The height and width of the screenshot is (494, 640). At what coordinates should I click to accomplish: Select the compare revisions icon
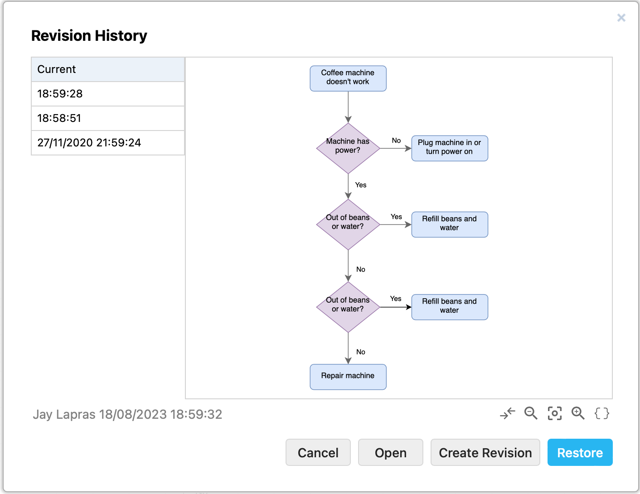[x=508, y=413]
